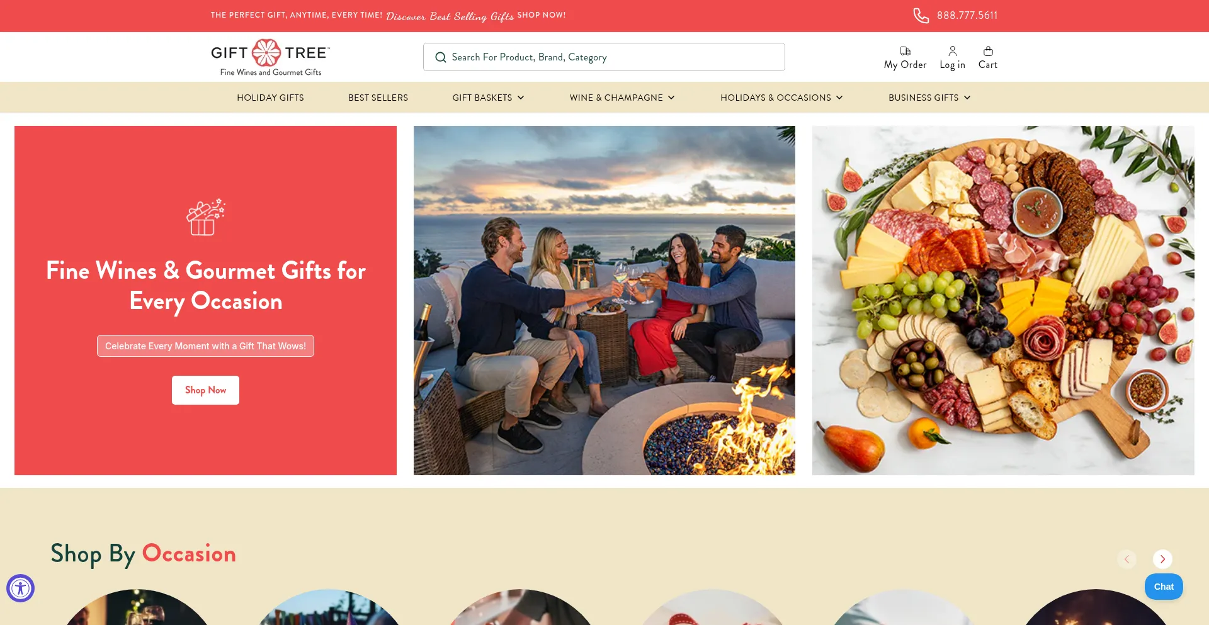
Task: Click the My Order truck icon
Action: (905, 51)
